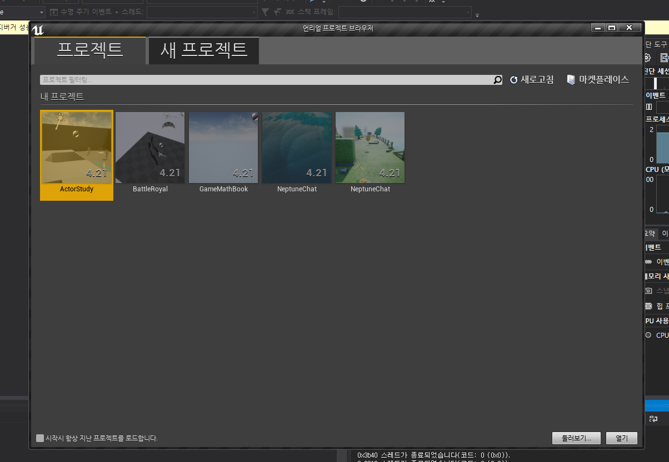Click the 이벤트 pause icon in diagnostic panel

click(649, 106)
